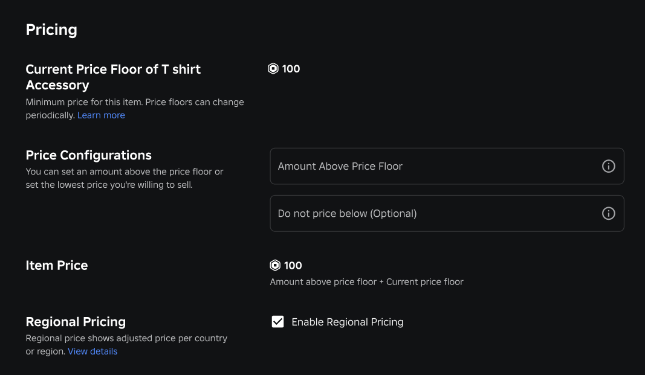Click the current price floor value 100
This screenshot has height=375, width=645.
(291, 69)
